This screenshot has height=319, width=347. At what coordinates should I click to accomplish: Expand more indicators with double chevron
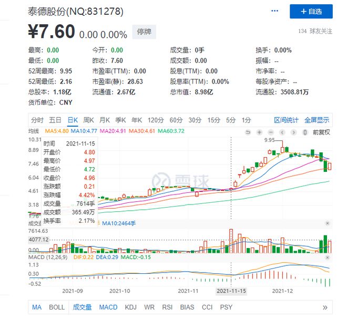(x=325, y=307)
